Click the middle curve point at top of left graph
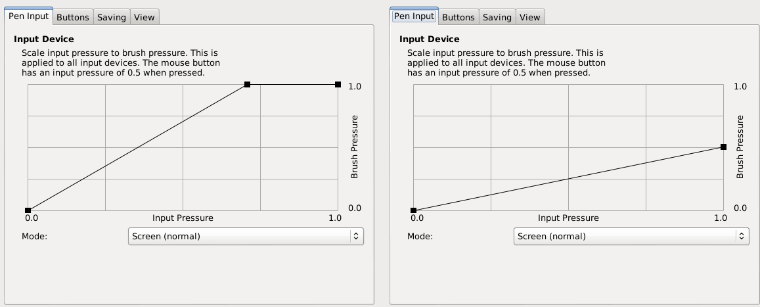This screenshot has height=307, width=760. (248, 84)
